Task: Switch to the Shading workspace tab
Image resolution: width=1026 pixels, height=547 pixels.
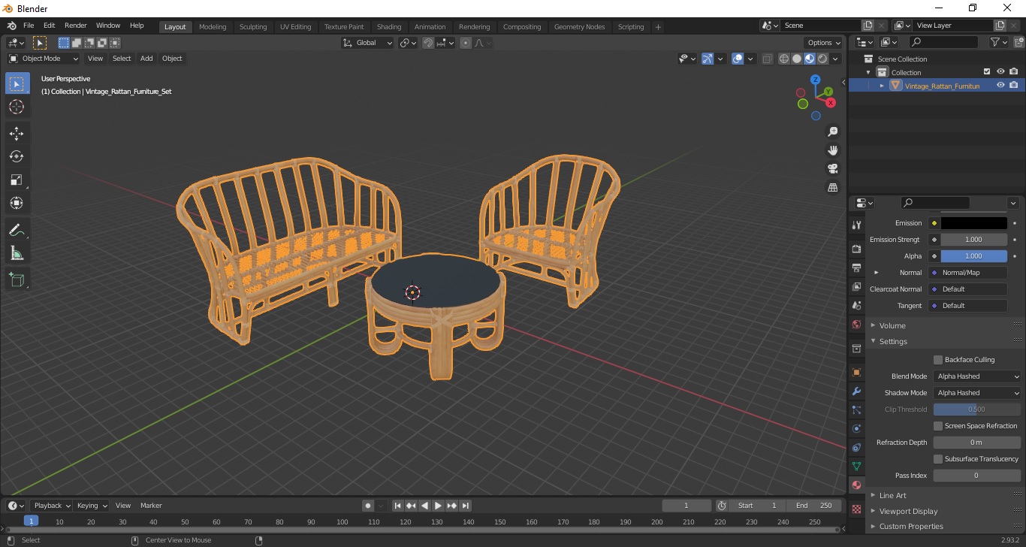Action: (389, 27)
